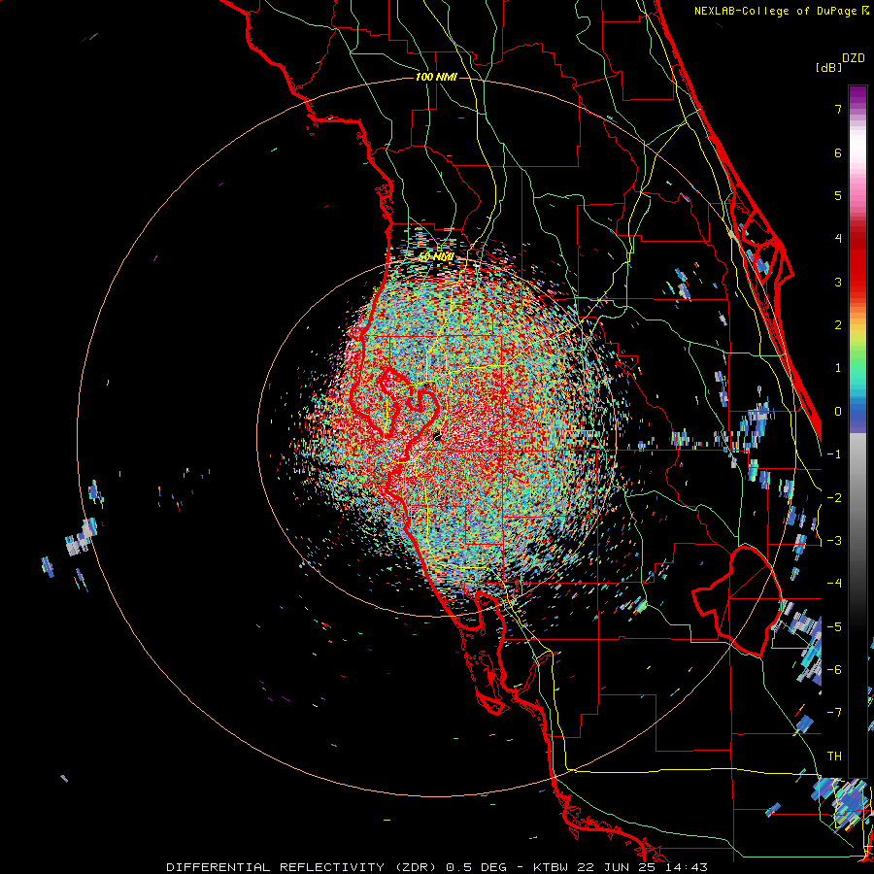Click the "-7" value on the color scale
The image size is (874, 874).
coord(834,713)
